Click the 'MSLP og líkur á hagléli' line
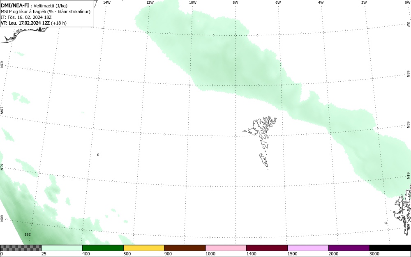Screen dimensions: 411x257 tap(46, 11)
